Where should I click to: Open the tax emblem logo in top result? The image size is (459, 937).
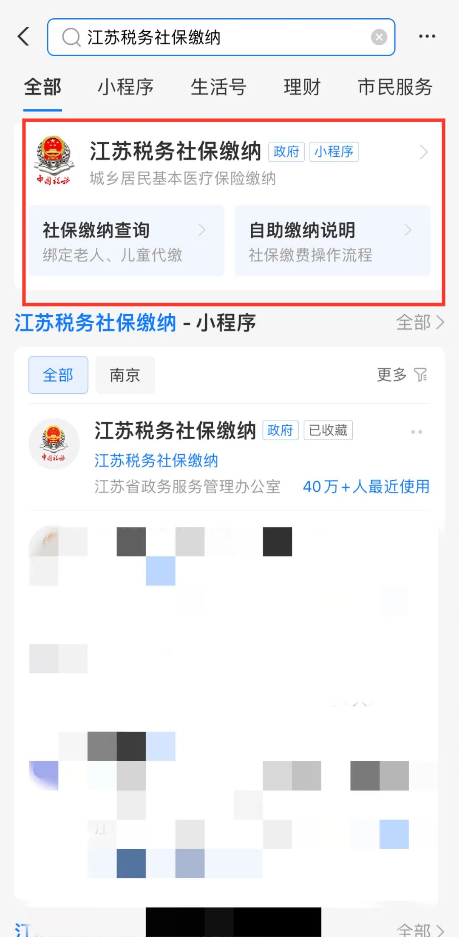54,160
